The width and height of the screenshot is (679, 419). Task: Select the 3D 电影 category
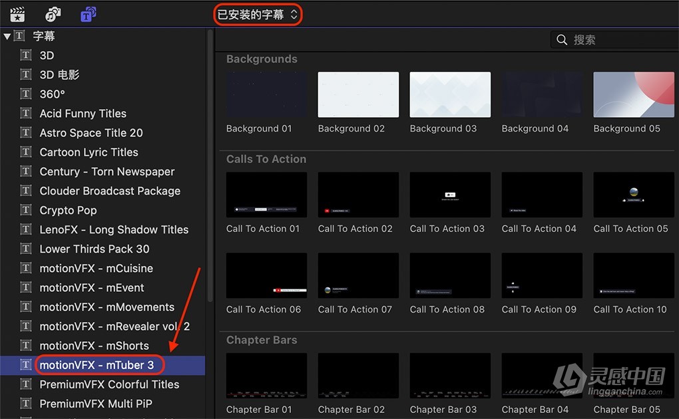59,75
